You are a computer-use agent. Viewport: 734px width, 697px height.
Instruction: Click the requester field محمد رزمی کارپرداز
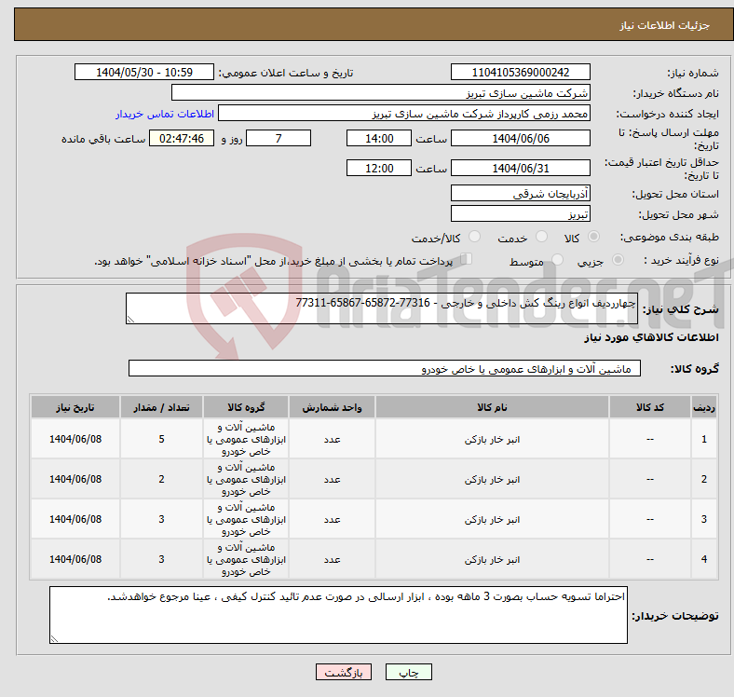(x=404, y=114)
